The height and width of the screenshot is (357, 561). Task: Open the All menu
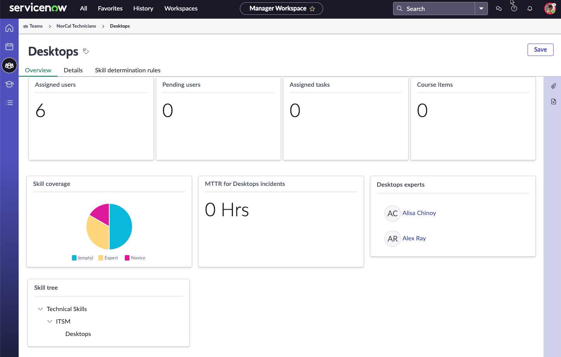(84, 9)
